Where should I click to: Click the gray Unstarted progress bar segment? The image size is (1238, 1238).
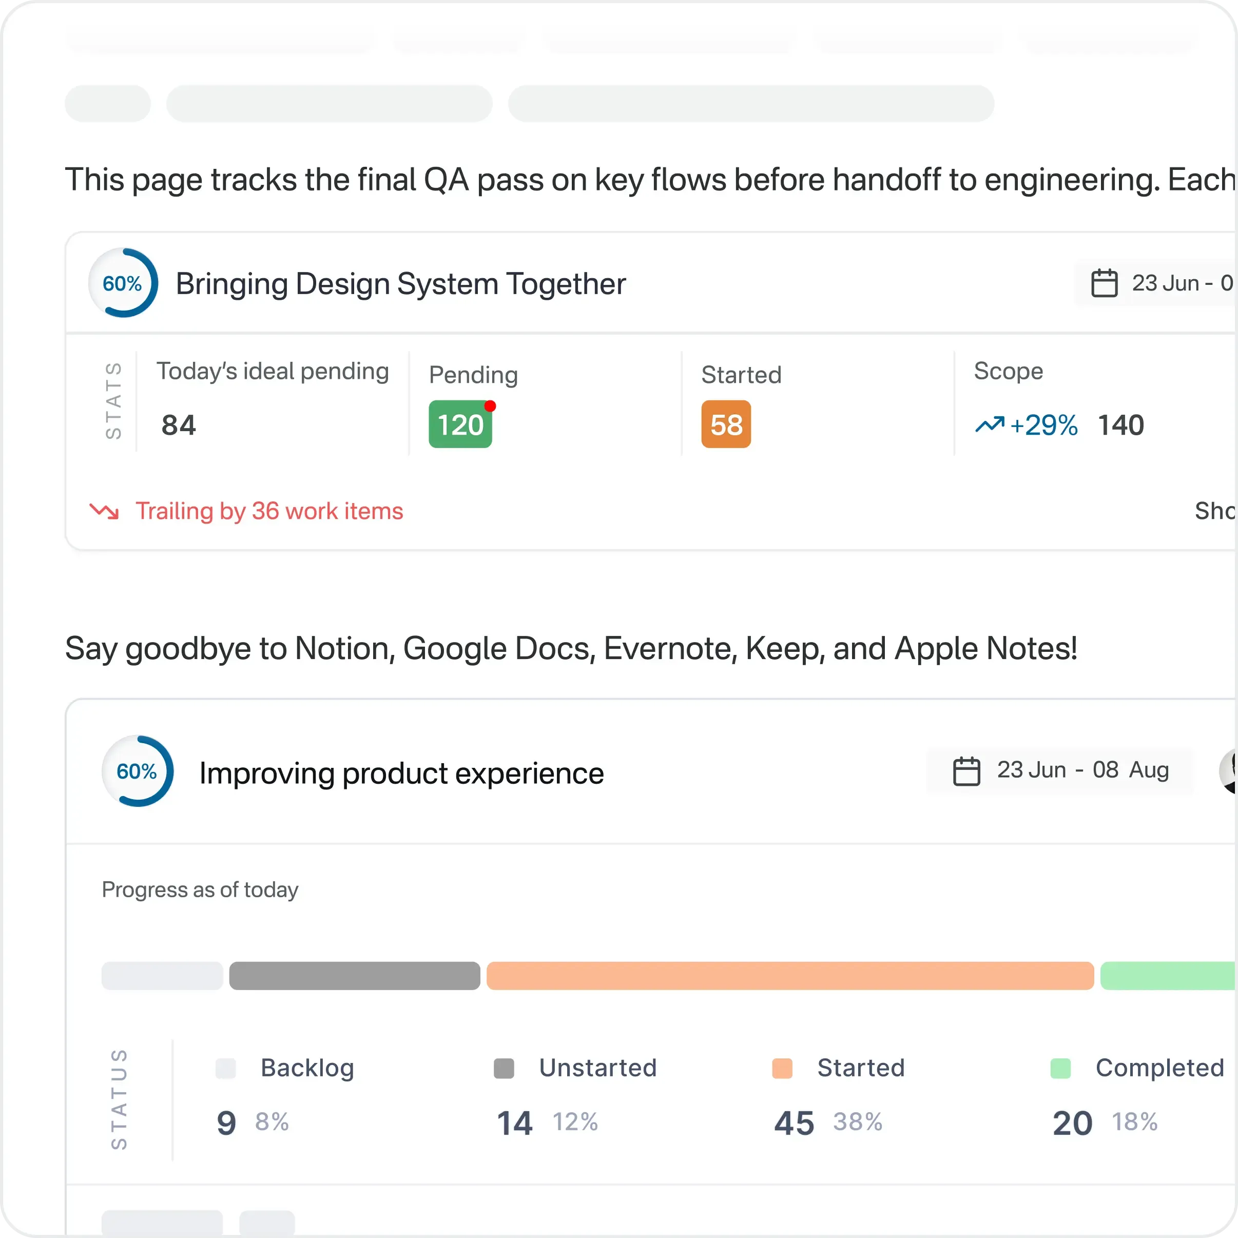point(354,976)
